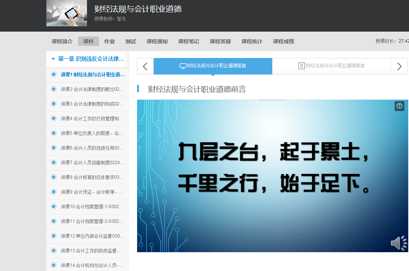This screenshot has width=409, height=271.
Task: Switch to the 作业 tab
Action: coord(110,41)
